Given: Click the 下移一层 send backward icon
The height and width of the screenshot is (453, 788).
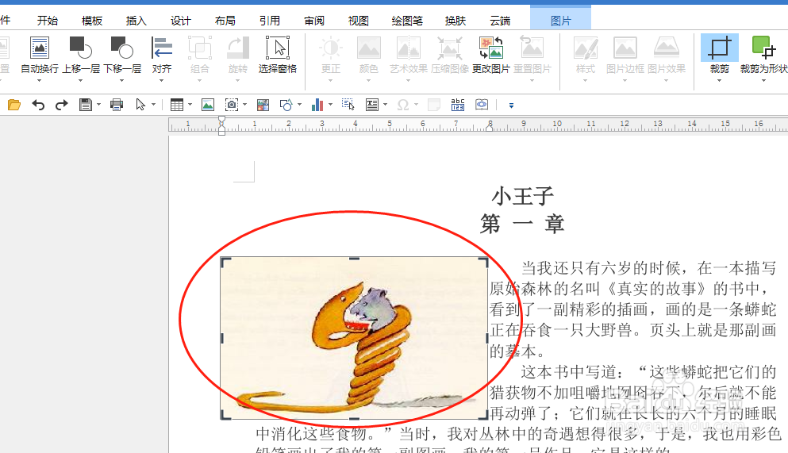Looking at the screenshot, I should point(121,48).
